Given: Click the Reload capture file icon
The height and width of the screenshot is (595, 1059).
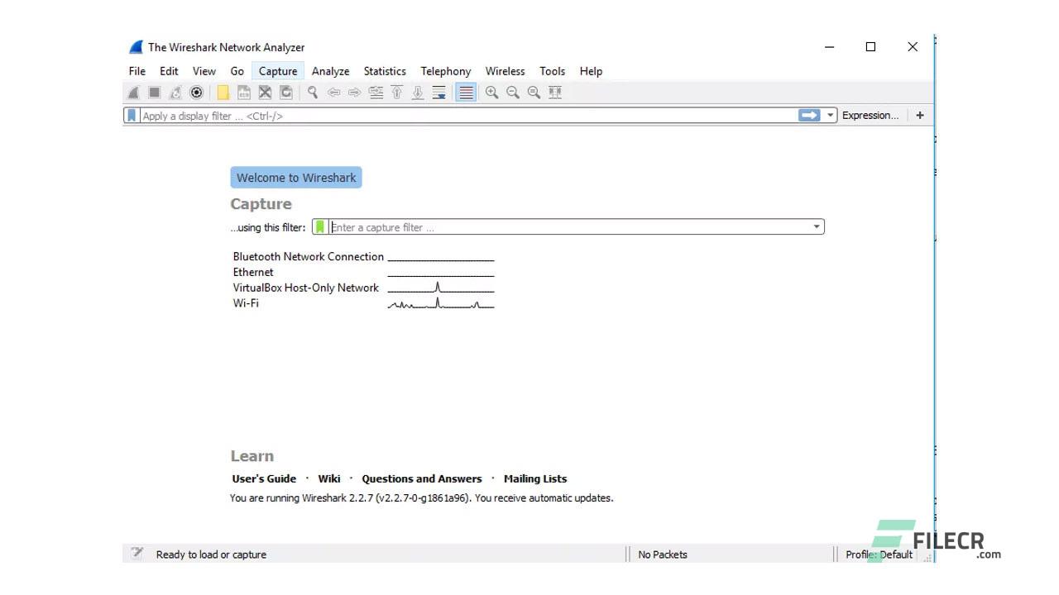Looking at the screenshot, I should [x=286, y=93].
